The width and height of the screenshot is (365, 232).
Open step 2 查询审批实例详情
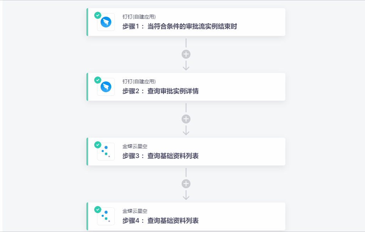coord(160,91)
